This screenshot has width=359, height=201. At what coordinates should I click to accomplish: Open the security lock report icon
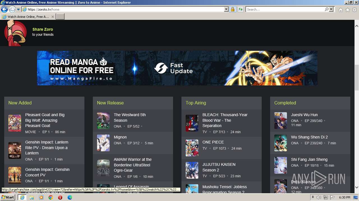click(233, 9)
